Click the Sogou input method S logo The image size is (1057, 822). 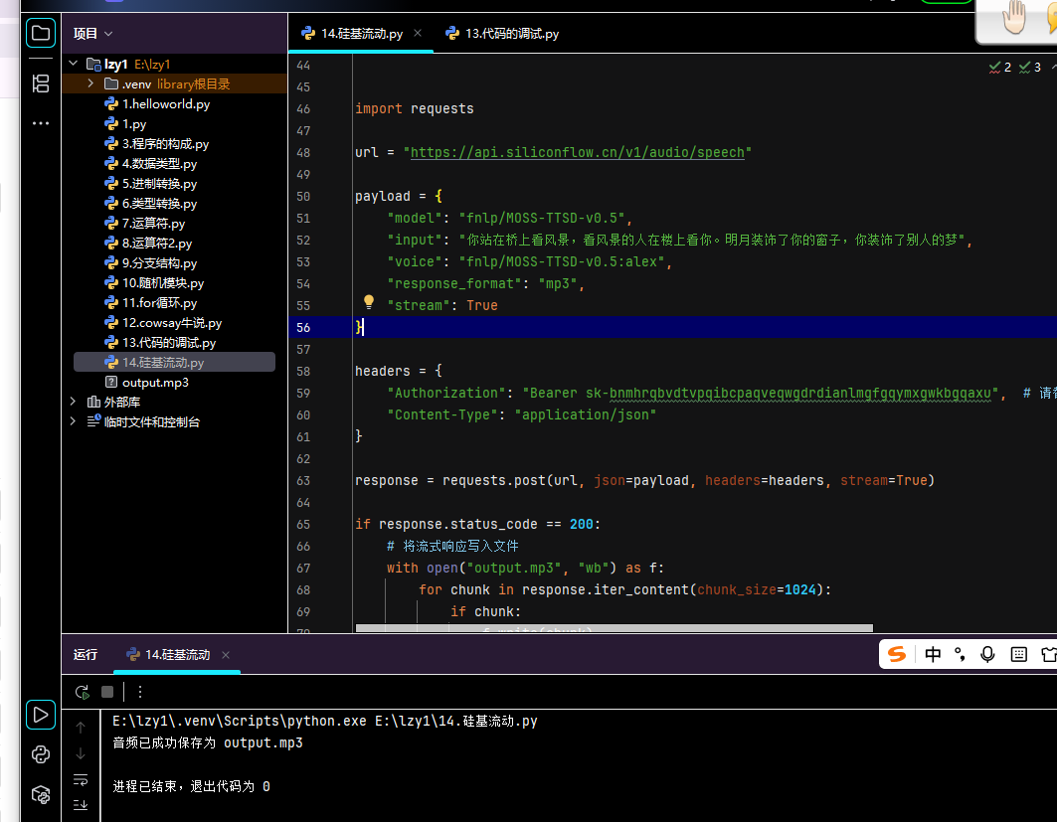point(897,654)
